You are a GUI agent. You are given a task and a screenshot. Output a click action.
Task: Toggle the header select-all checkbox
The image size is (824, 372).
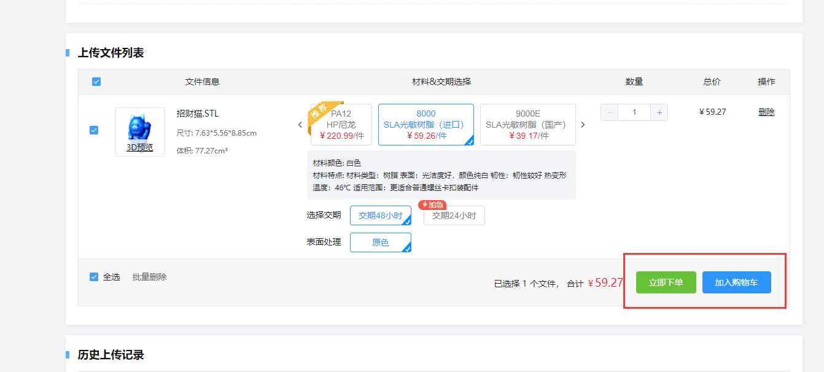pos(96,82)
